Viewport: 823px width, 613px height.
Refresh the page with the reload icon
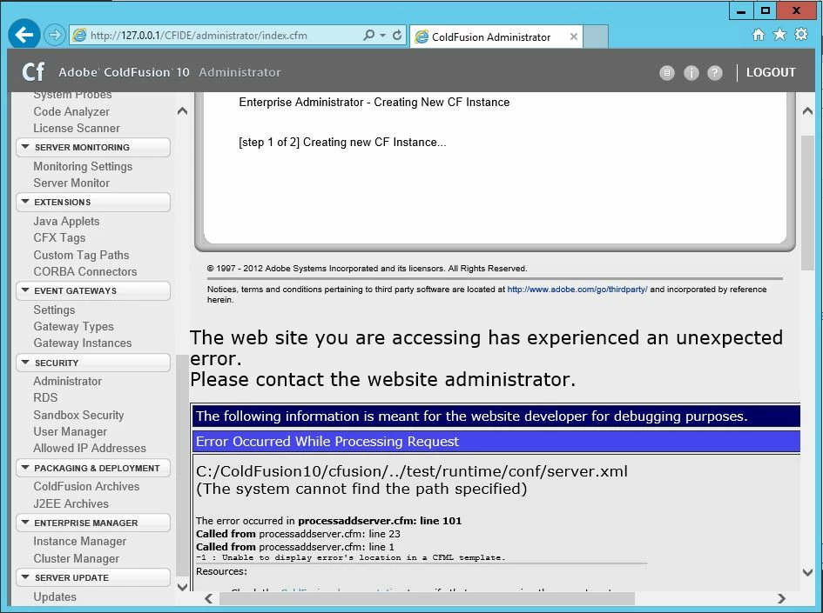tap(397, 35)
